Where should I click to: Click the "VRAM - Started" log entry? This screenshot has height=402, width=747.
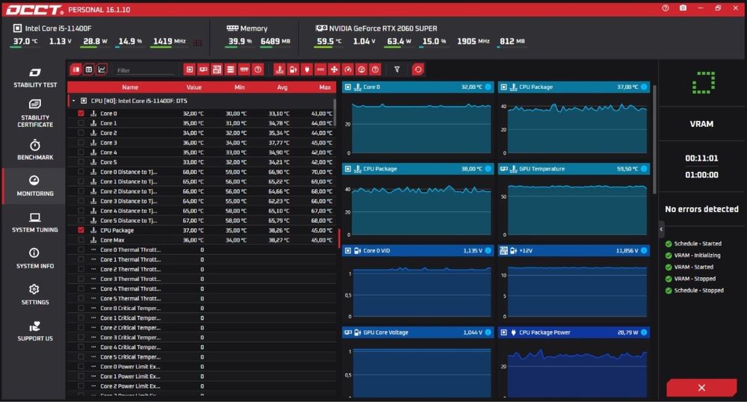(693, 267)
